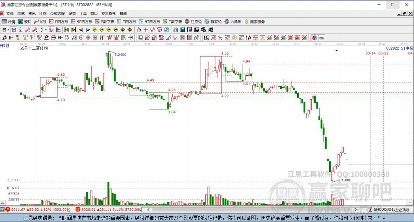
Task: Select the Gann fan lines tool
Action: [x=147, y=38]
